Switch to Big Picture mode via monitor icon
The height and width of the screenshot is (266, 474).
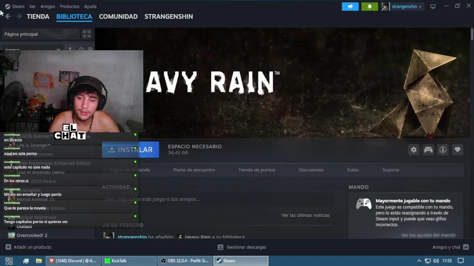click(x=433, y=6)
